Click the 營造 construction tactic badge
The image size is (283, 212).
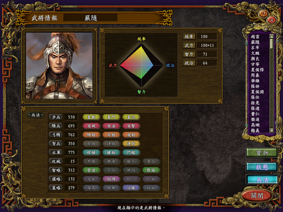[91, 170]
